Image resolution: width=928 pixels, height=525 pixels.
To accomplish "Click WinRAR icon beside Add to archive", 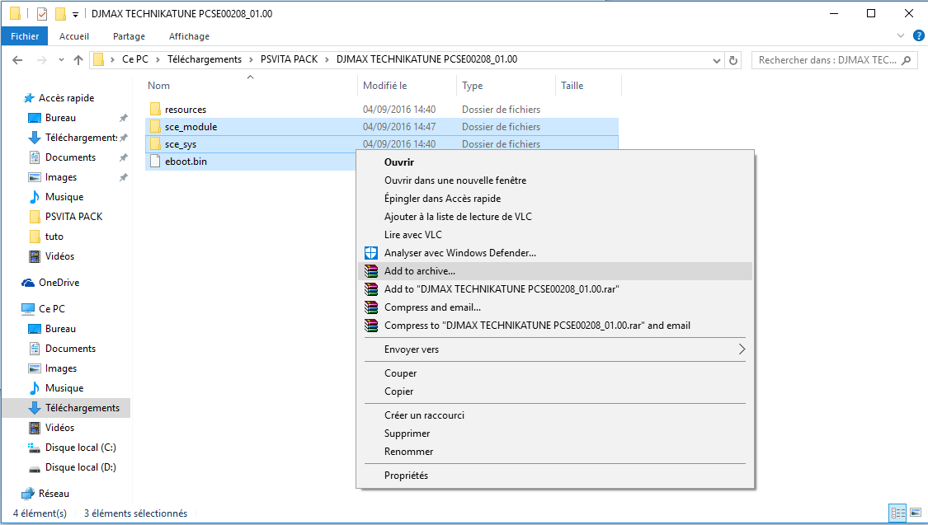I will click(371, 271).
